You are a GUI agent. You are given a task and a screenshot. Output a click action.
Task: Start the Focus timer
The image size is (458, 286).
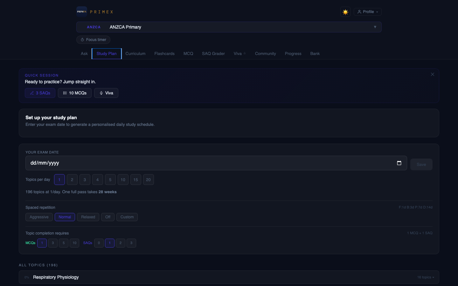[94, 40]
